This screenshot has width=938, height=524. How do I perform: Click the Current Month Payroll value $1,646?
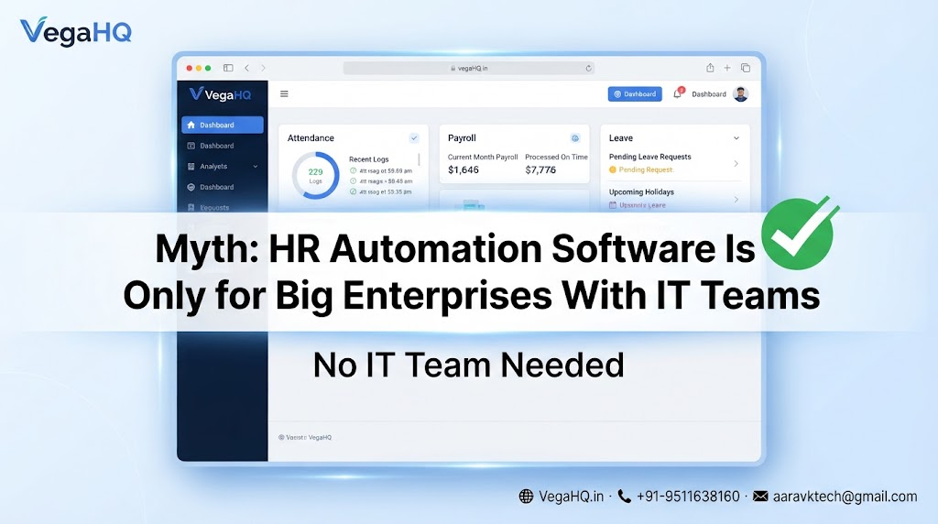(463, 169)
